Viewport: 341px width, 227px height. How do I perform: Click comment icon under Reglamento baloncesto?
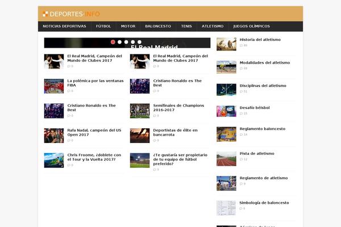point(241,134)
